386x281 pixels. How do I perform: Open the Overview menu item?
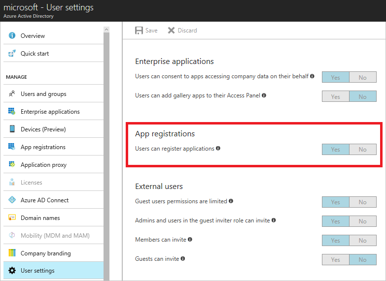click(x=53, y=35)
